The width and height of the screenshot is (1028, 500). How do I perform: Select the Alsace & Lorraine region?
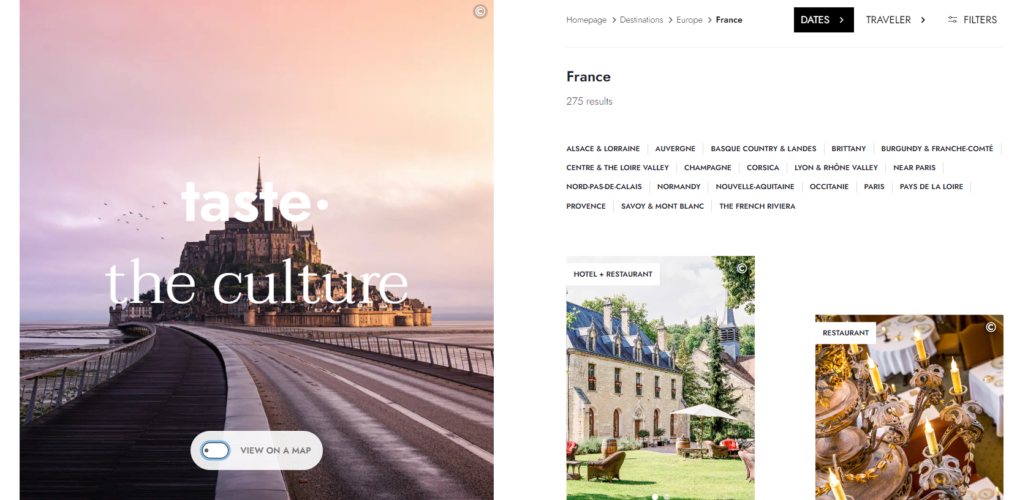(x=603, y=149)
